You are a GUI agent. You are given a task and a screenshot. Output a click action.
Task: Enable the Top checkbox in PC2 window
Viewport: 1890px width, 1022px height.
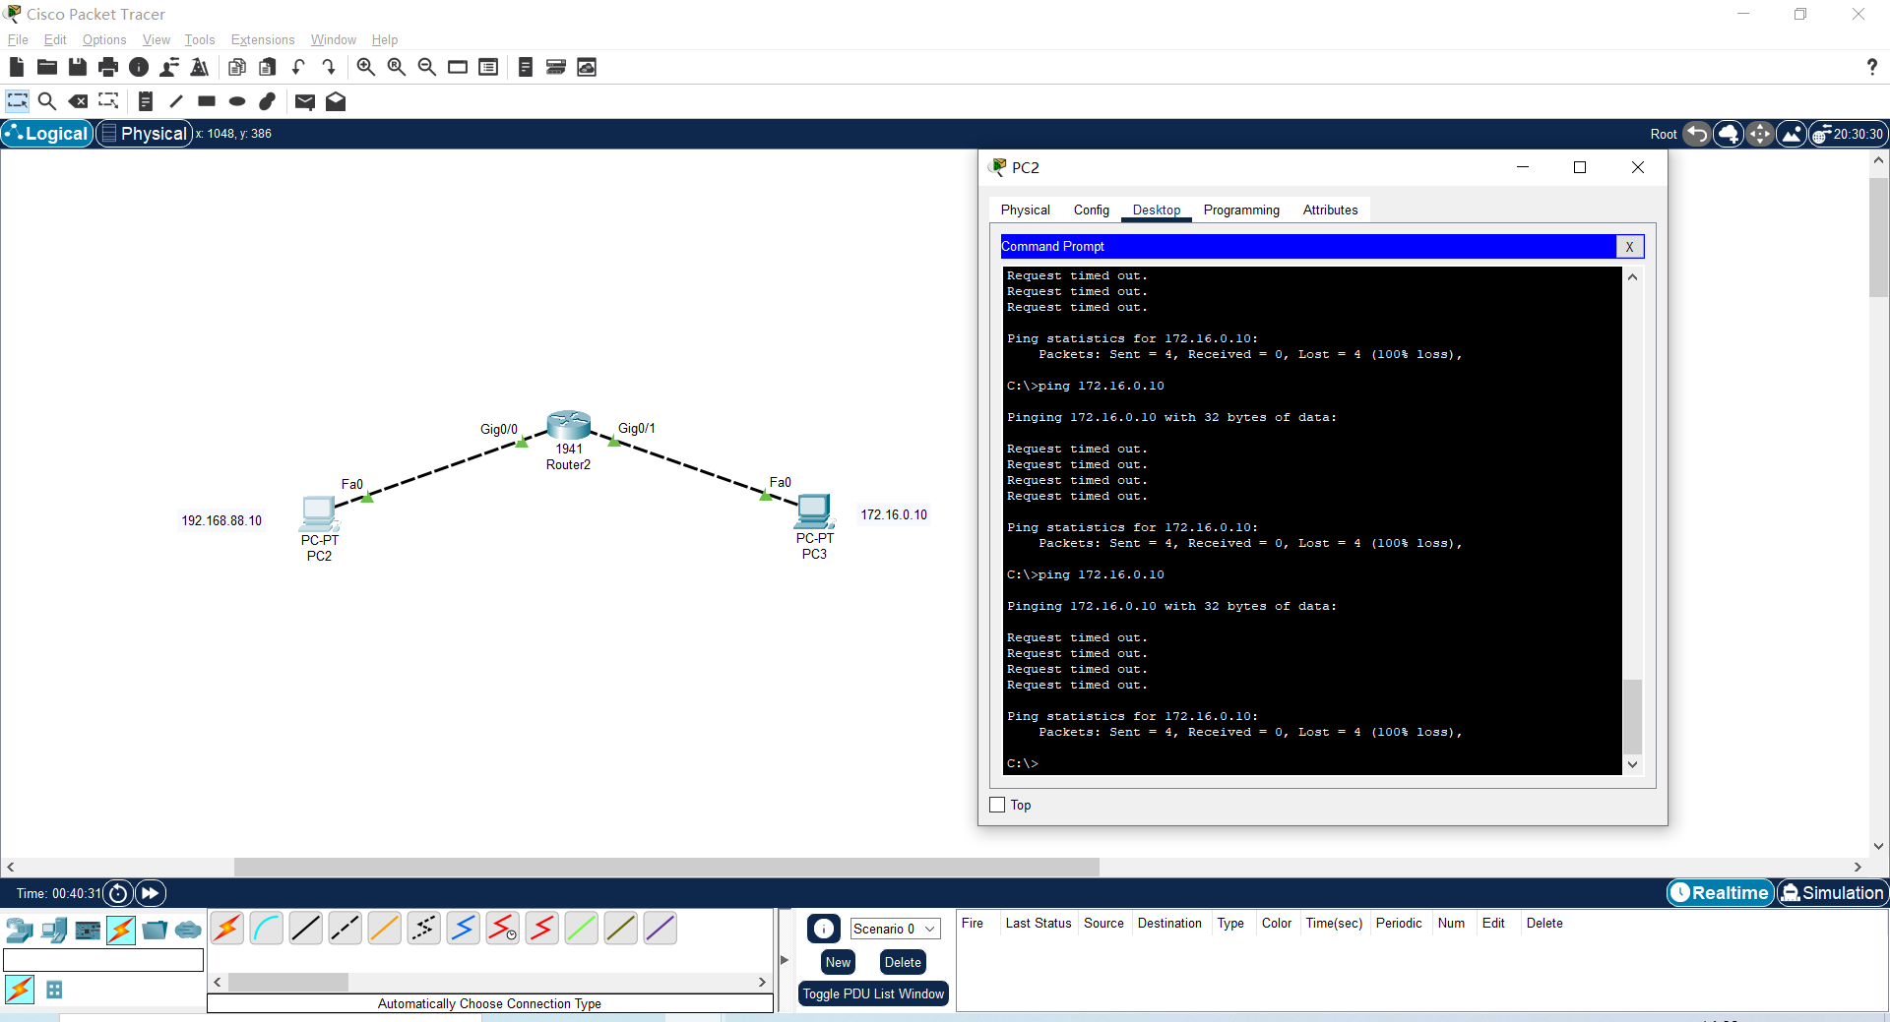pyautogui.click(x=997, y=805)
